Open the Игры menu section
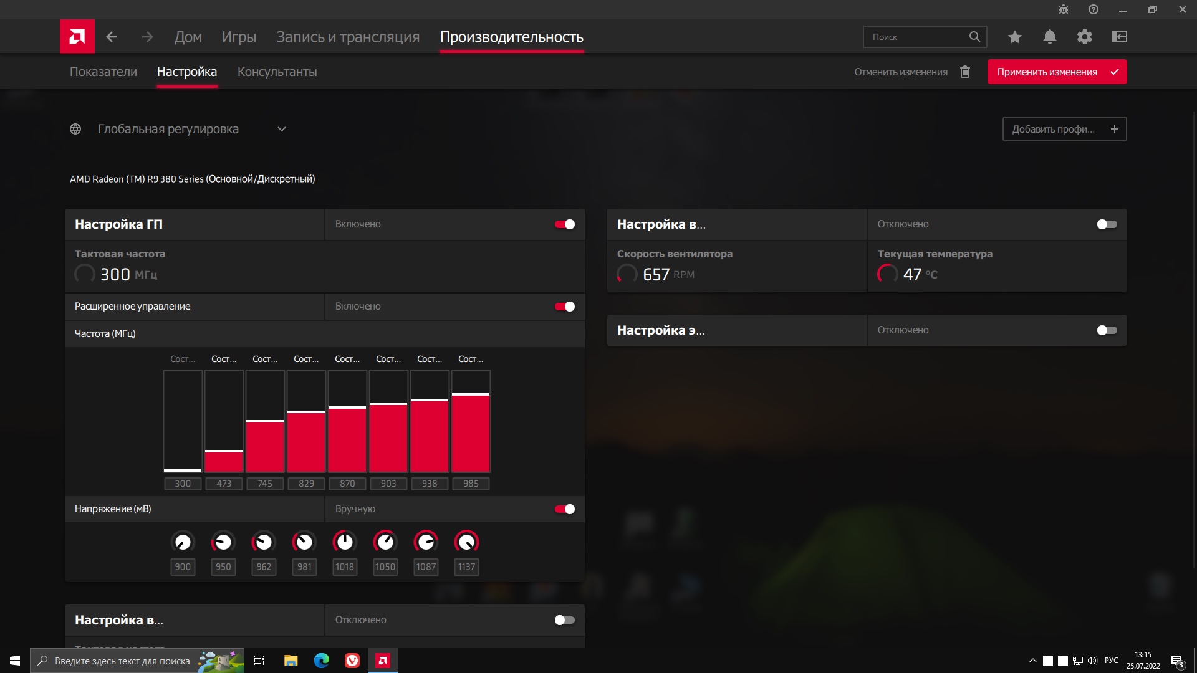This screenshot has width=1197, height=673. tap(239, 37)
